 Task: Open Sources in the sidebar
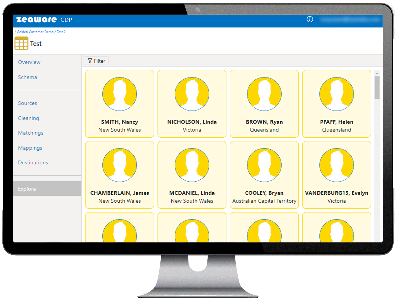click(27, 103)
